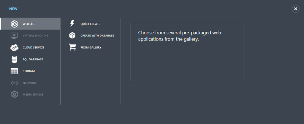Click the Virtual Machine monitor icon
Image resolution: width=304 pixels, height=124 pixels.
tap(14, 36)
